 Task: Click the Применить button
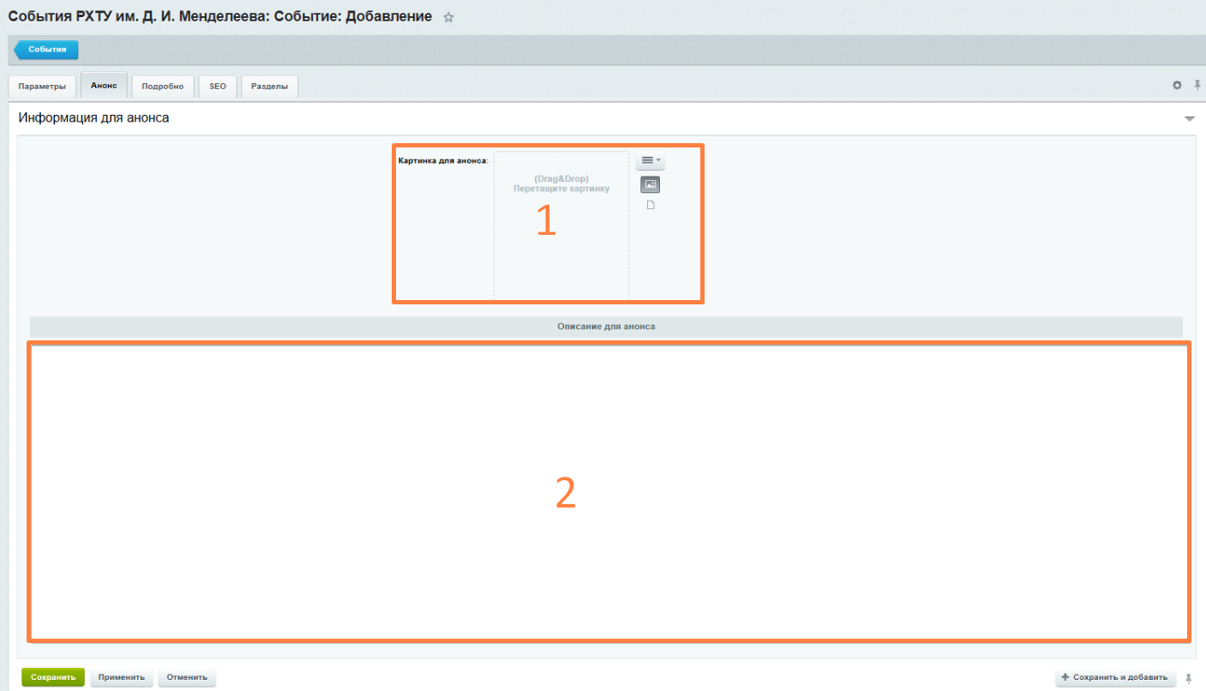(122, 677)
